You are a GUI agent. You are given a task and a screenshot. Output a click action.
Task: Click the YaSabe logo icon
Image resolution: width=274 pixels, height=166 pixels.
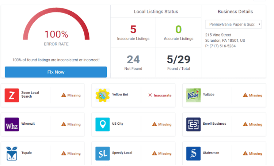pos(193,95)
